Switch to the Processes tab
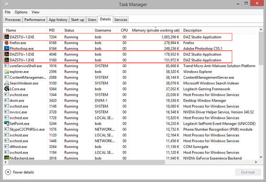Viewport: 266px width, 182px height. (x=13, y=20)
